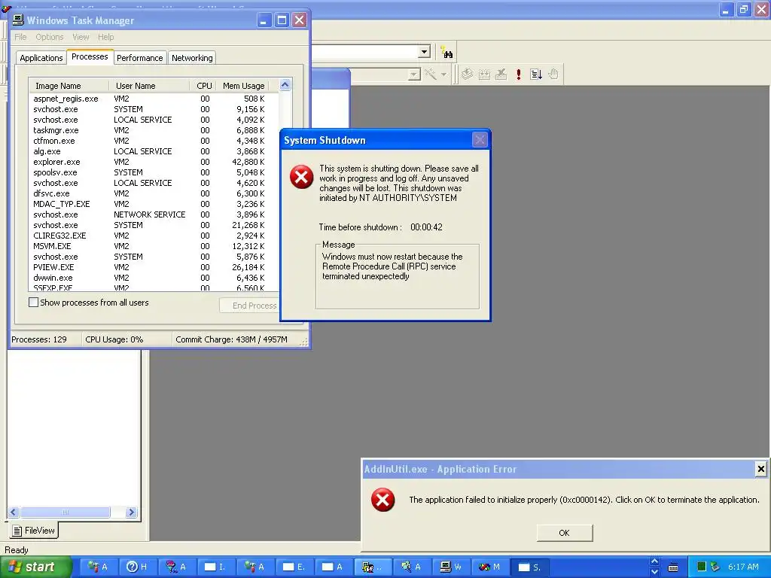Click the FileView horizontal scrollbar thumb
The height and width of the screenshot is (578, 771).
coord(65,512)
